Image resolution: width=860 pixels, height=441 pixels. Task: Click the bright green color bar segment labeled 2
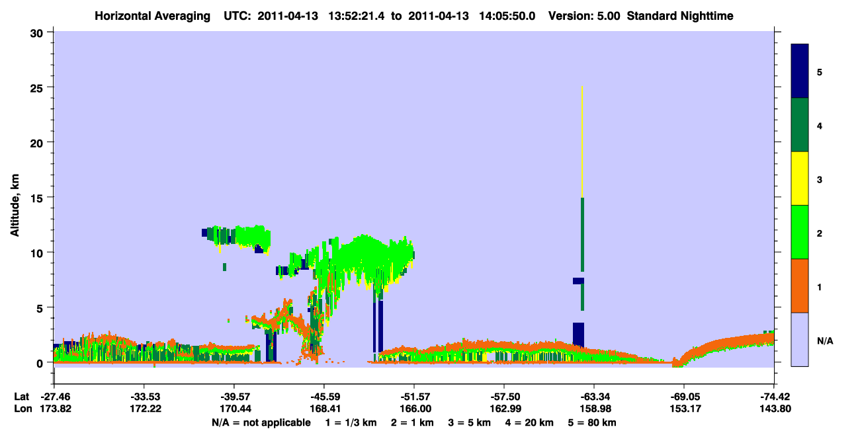800,232
